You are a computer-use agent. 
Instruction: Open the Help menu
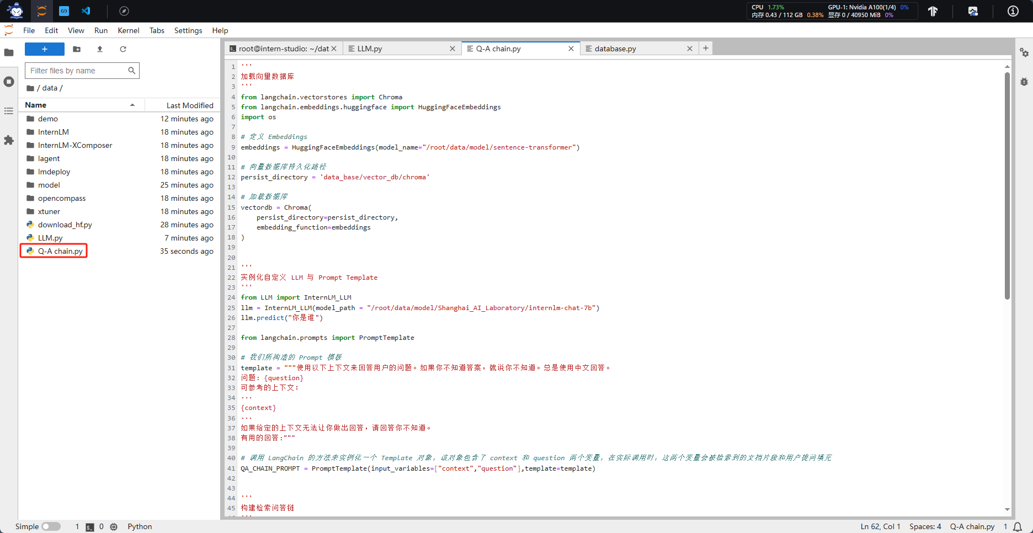(x=220, y=30)
